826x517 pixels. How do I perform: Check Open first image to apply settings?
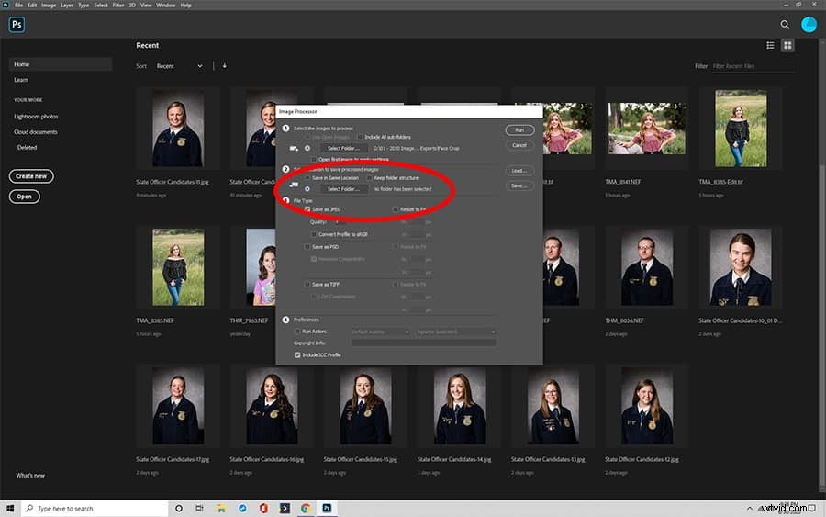(x=314, y=159)
